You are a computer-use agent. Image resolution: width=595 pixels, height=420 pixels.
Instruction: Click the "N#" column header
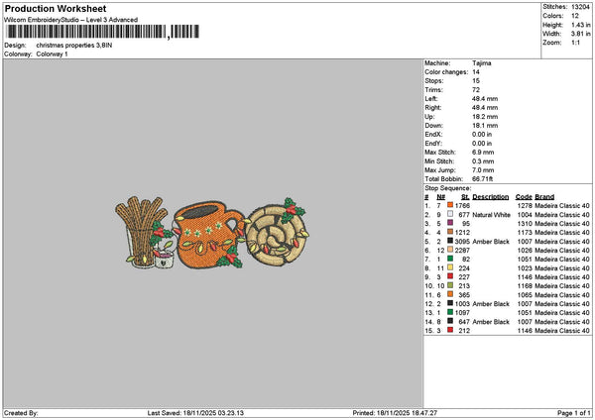click(440, 197)
